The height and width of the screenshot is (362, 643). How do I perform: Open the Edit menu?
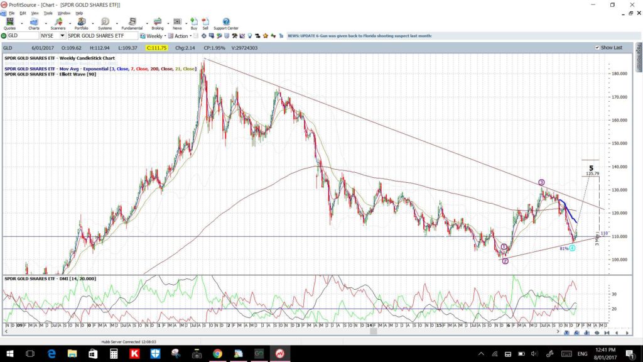pyautogui.click(x=23, y=13)
